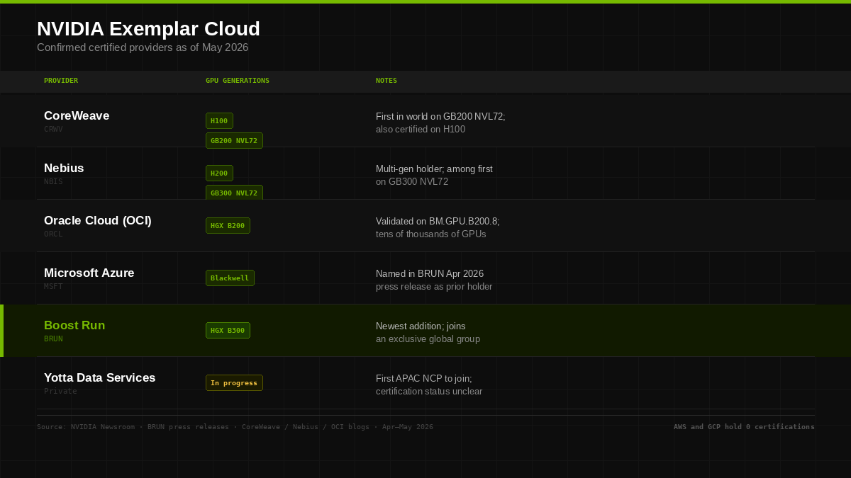The height and width of the screenshot is (478, 851).
Task: Select the Nebius provider name
Action: [x=64, y=168]
